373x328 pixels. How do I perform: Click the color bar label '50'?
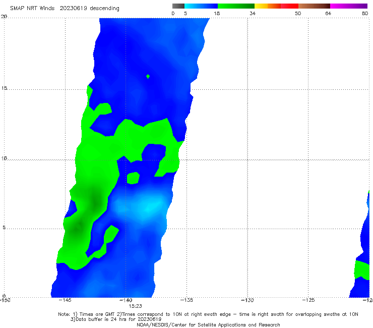tap(298, 13)
